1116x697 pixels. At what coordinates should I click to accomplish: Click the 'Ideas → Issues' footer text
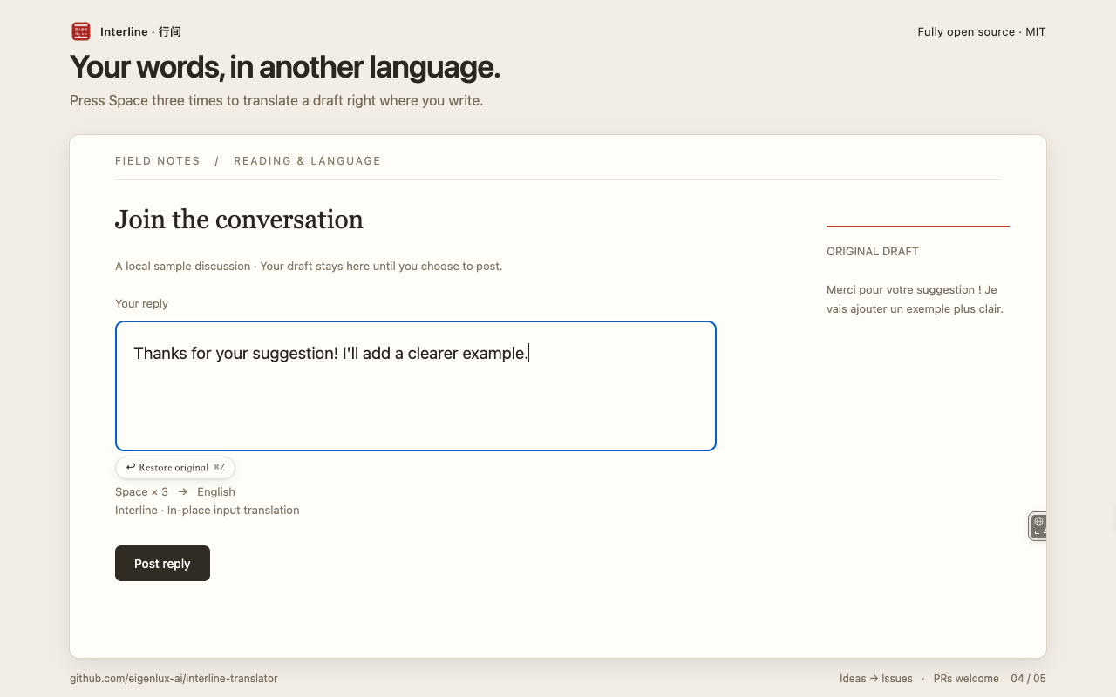click(x=876, y=679)
